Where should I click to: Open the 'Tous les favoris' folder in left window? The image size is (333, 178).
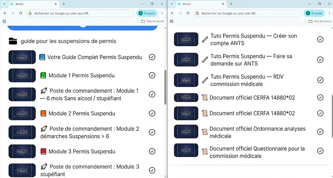[x=153, y=21]
